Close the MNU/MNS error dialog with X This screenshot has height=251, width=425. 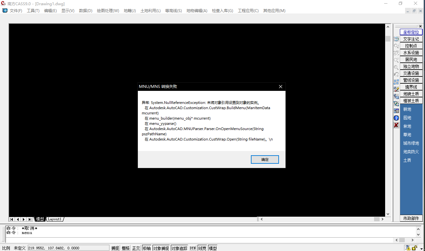point(280,87)
